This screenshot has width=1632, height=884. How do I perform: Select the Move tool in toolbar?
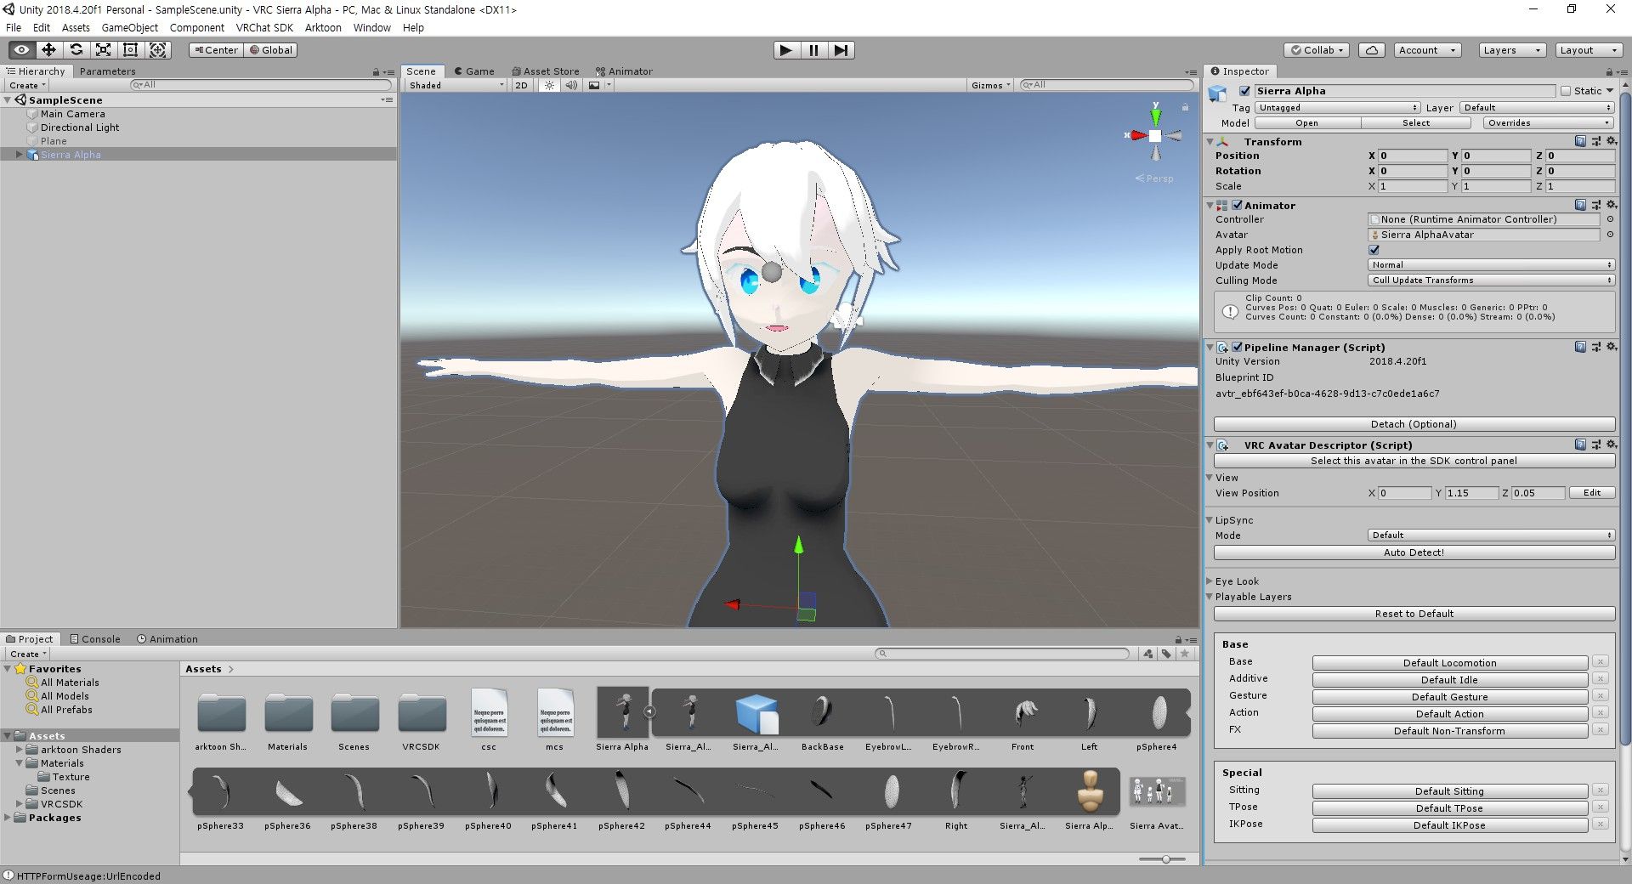pyautogui.click(x=48, y=50)
